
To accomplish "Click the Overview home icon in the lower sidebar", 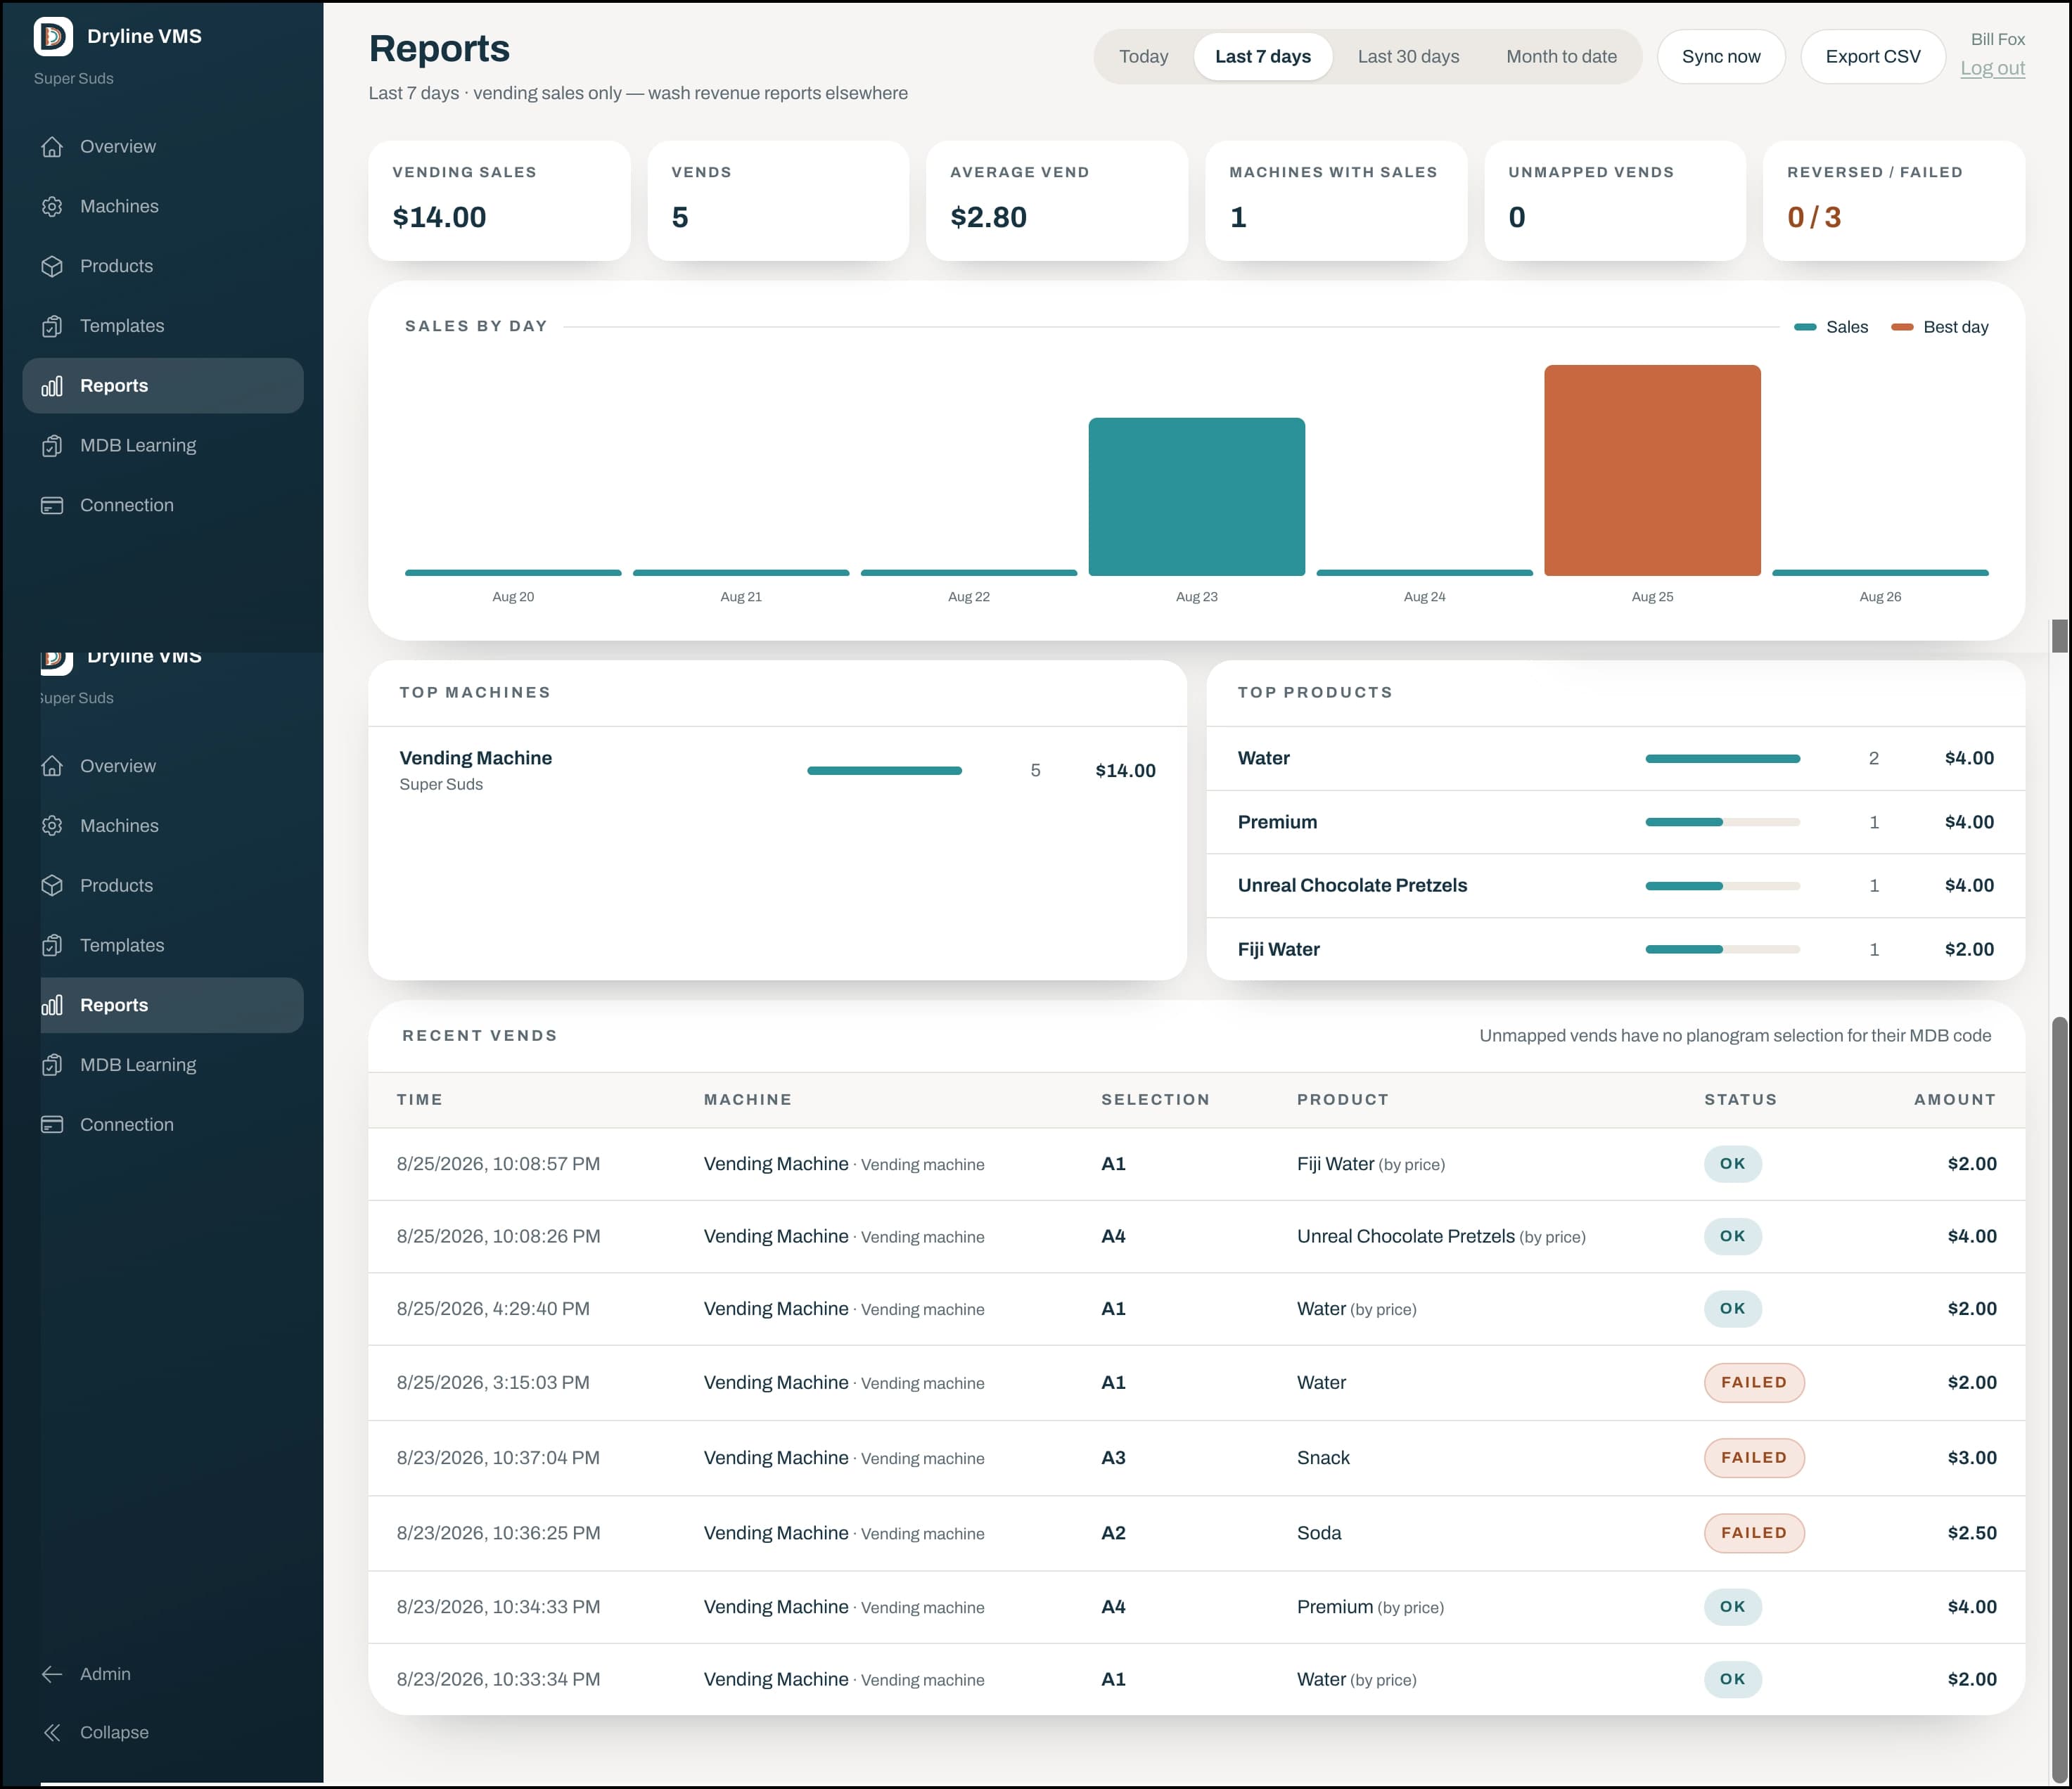I will coord(52,766).
